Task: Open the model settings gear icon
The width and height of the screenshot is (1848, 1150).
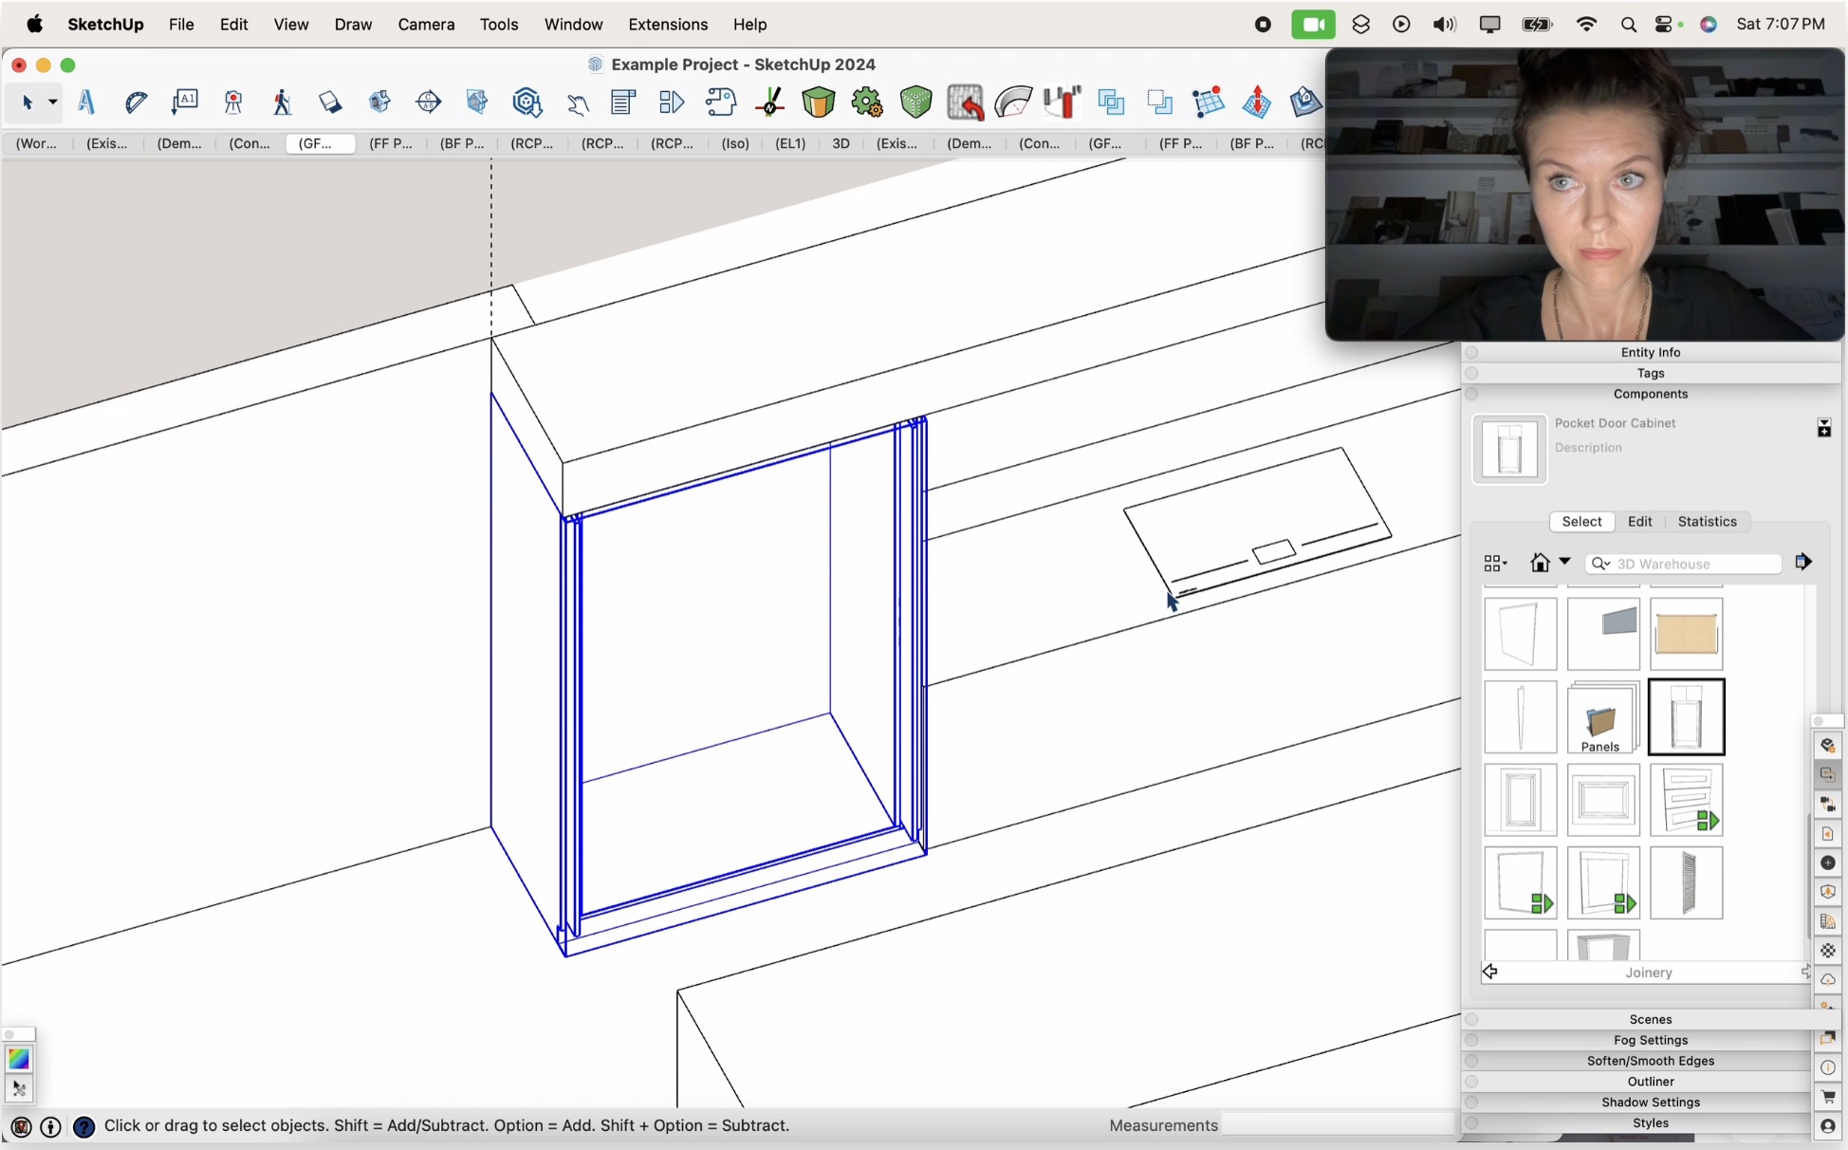Action: click(x=865, y=102)
